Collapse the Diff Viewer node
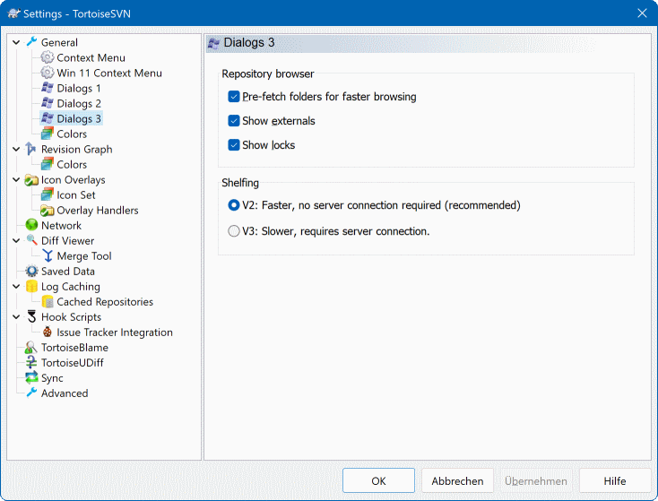658x501 pixels. 16,240
